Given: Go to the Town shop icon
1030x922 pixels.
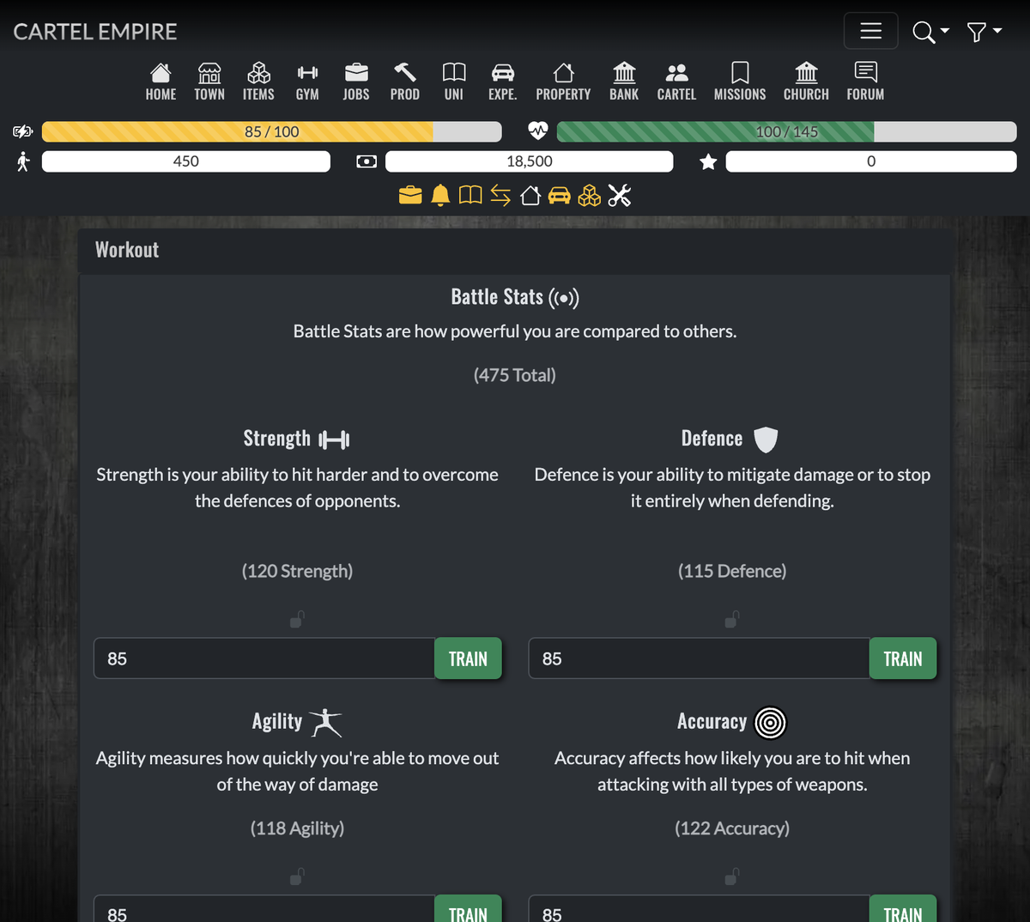Looking at the screenshot, I should click(209, 72).
